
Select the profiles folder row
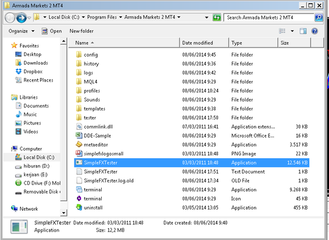click(191, 91)
